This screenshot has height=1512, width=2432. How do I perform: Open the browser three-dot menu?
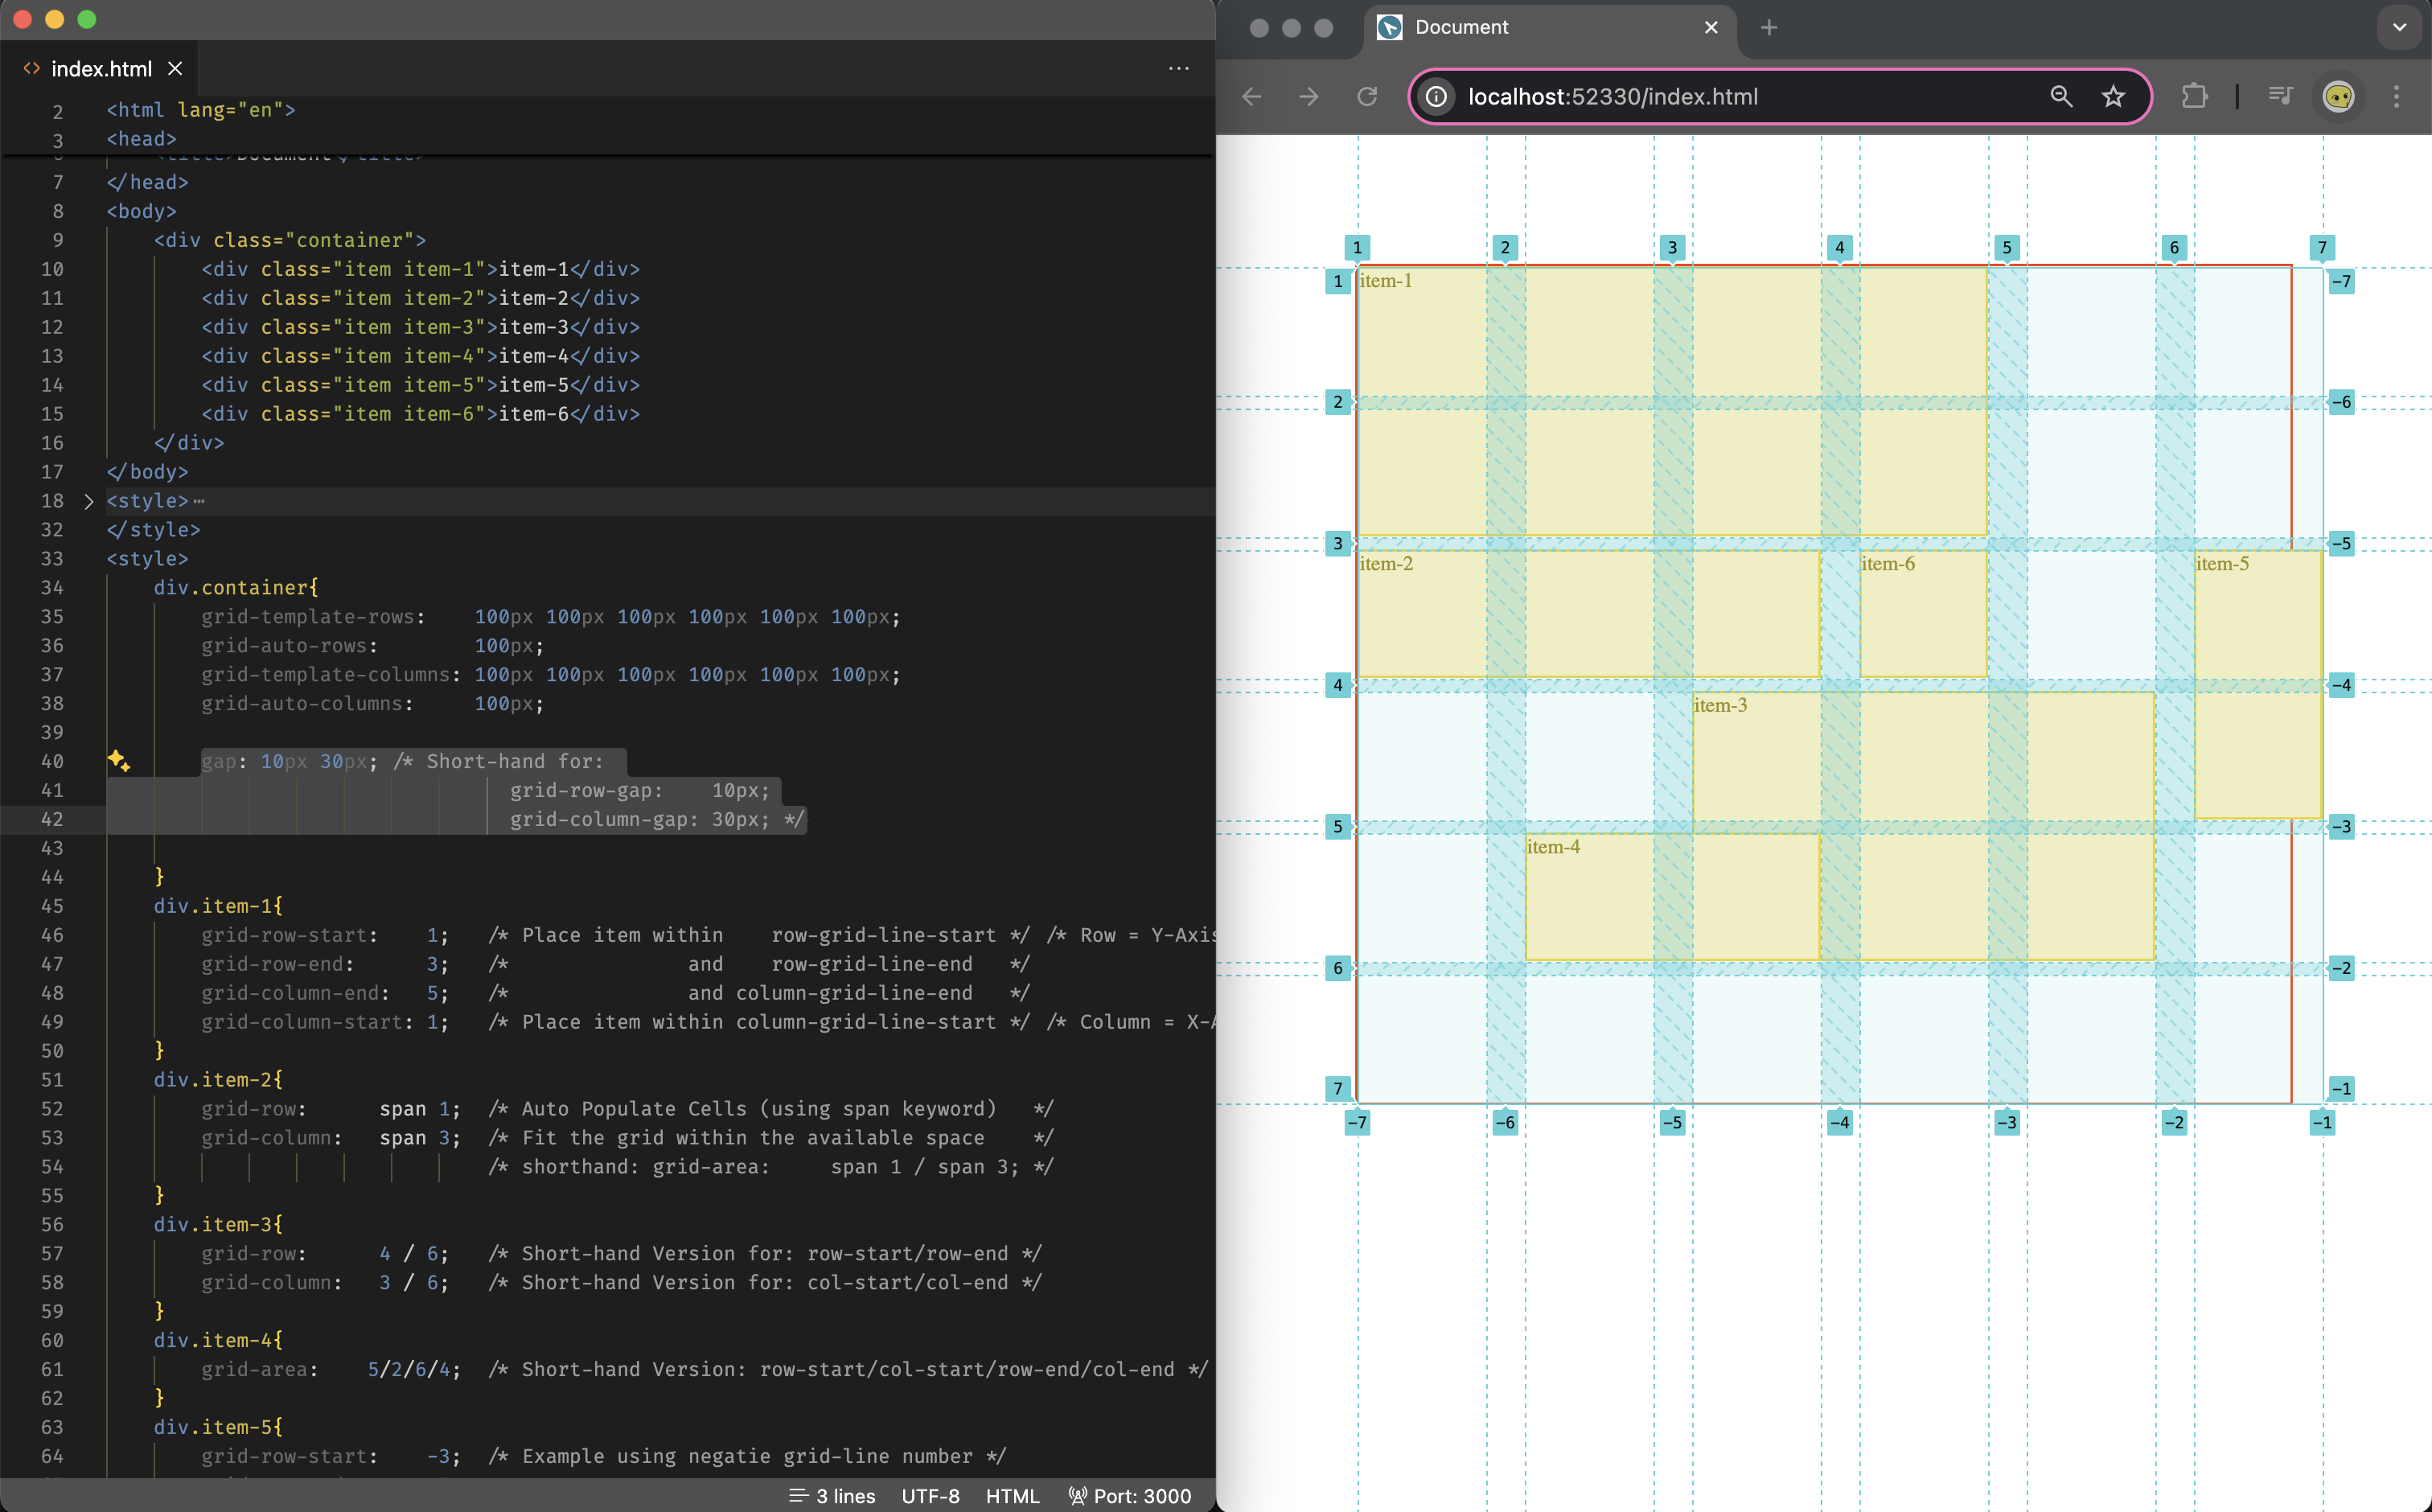2396,97
